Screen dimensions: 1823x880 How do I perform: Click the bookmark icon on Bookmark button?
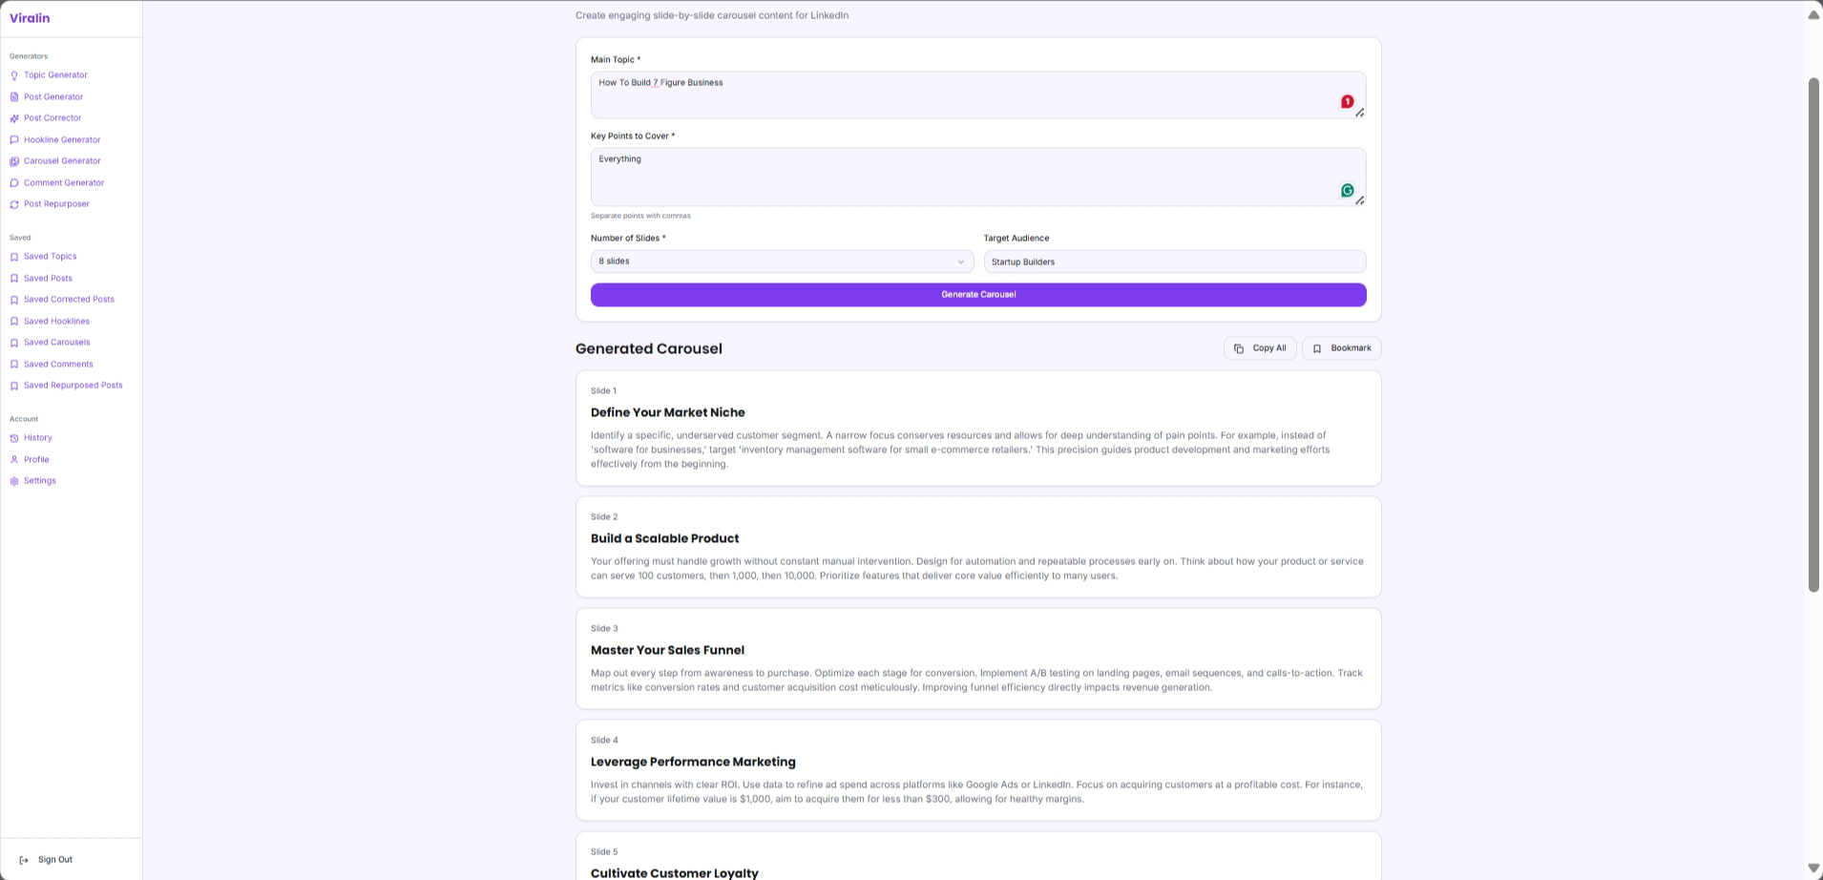1317,348
